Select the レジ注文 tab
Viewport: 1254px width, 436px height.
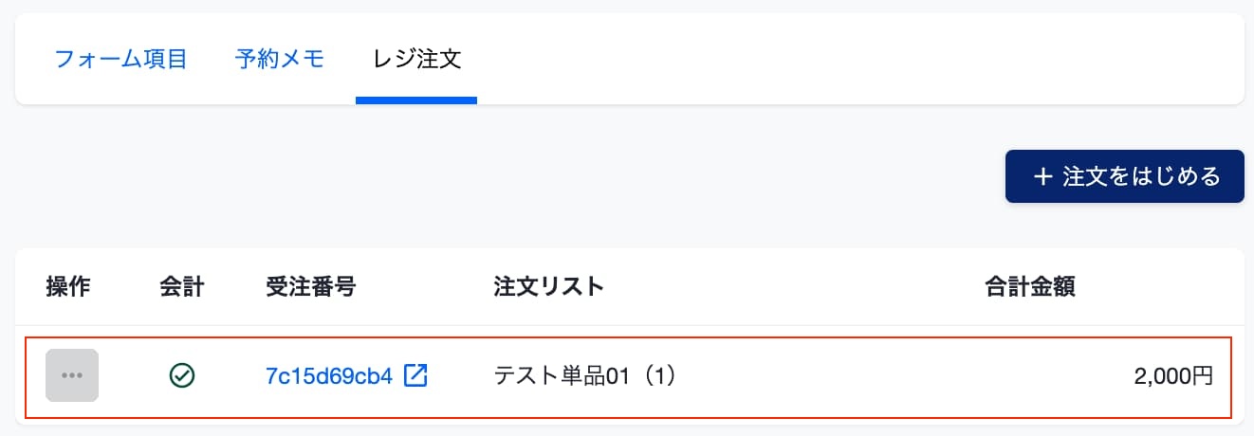[416, 60]
